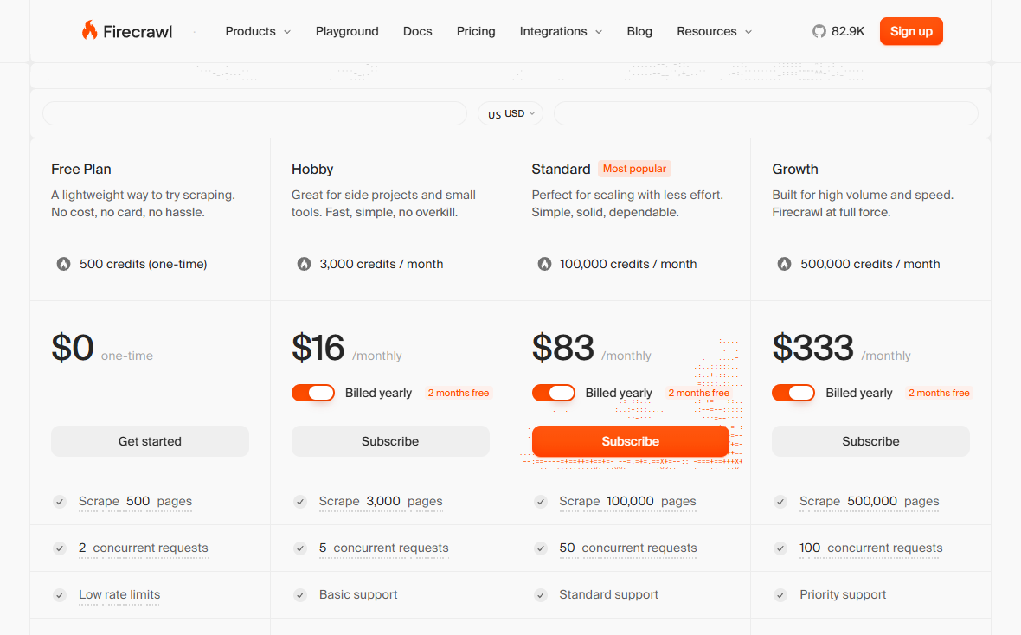Subscribe to the Standard plan
The width and height of the screenshot is (1021, 635).
(x=631, y=440)
